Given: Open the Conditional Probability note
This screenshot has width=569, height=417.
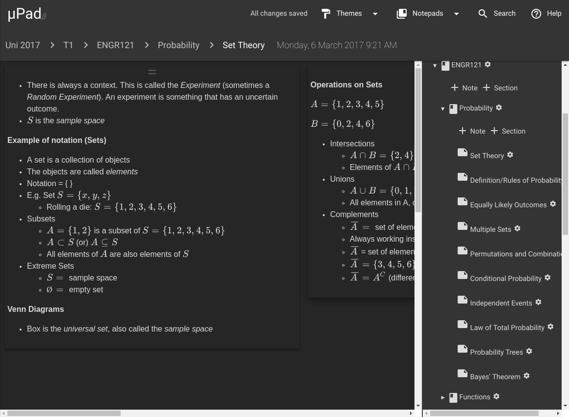Looking at the screenshot, I should [x=506, y=278].
